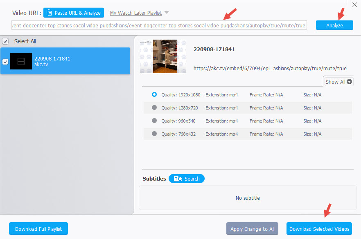Viewport: 361px width, 239px height.
Task: Open the My Watch Later Playlist link
Action: (136, 13)
